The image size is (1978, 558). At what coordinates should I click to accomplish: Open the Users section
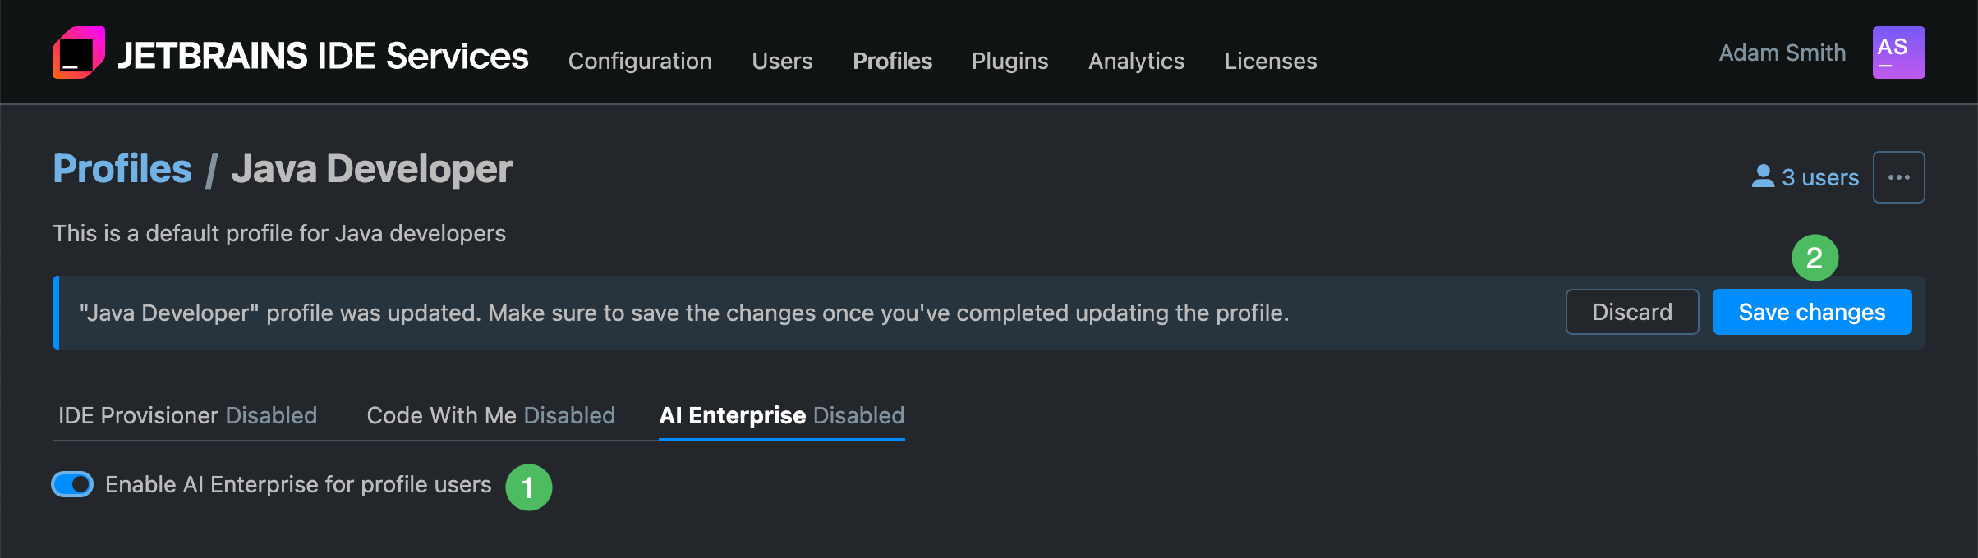pyautogui.click(x=781, y=61)
